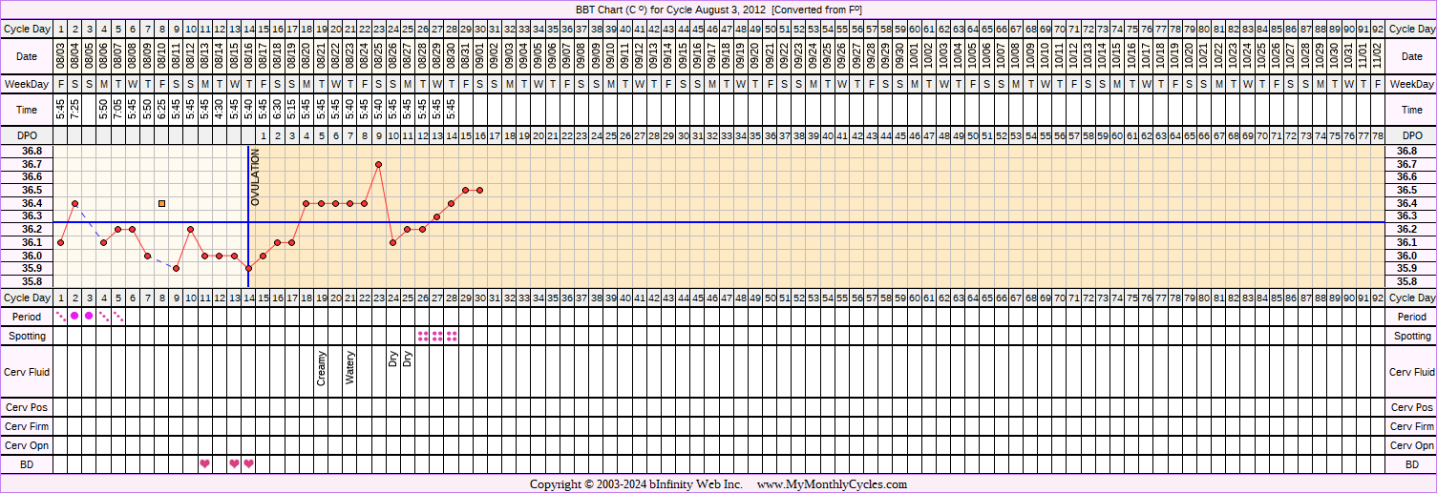Click the light period marker on cycle day 1

coord(61,316)
